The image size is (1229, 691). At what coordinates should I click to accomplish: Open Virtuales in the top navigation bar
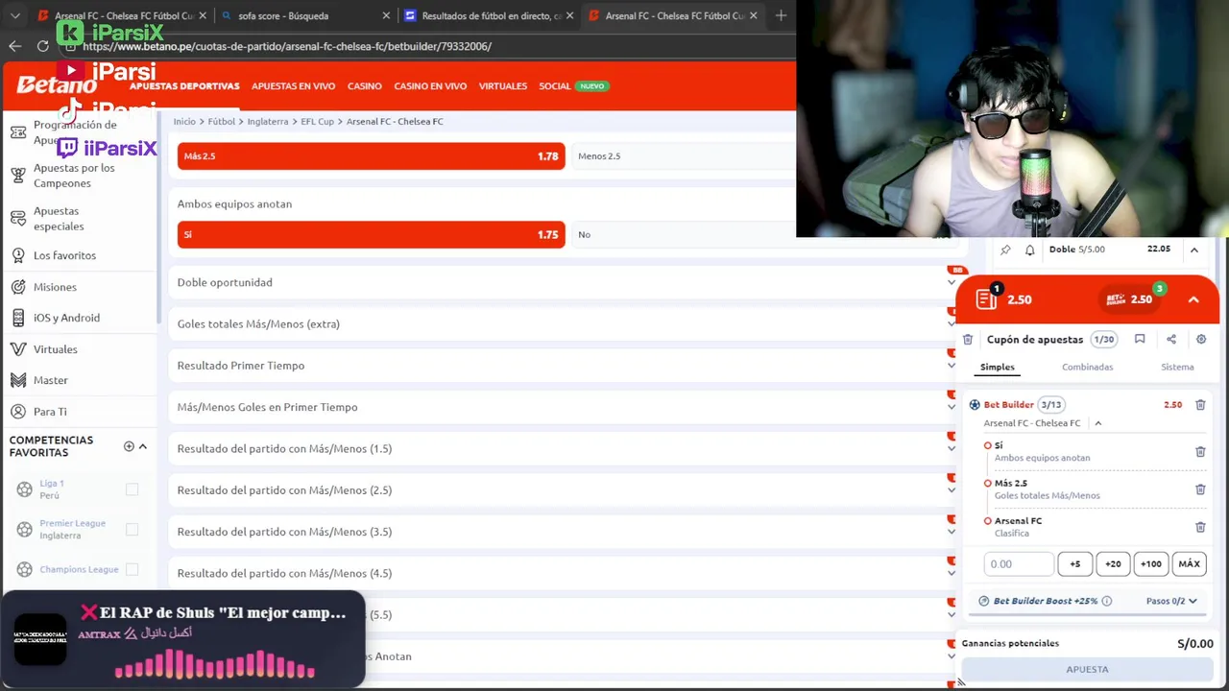[x=503, y=86]
